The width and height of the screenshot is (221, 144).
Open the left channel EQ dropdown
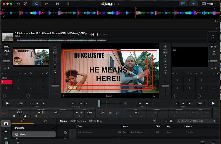[x=55, y=52]
